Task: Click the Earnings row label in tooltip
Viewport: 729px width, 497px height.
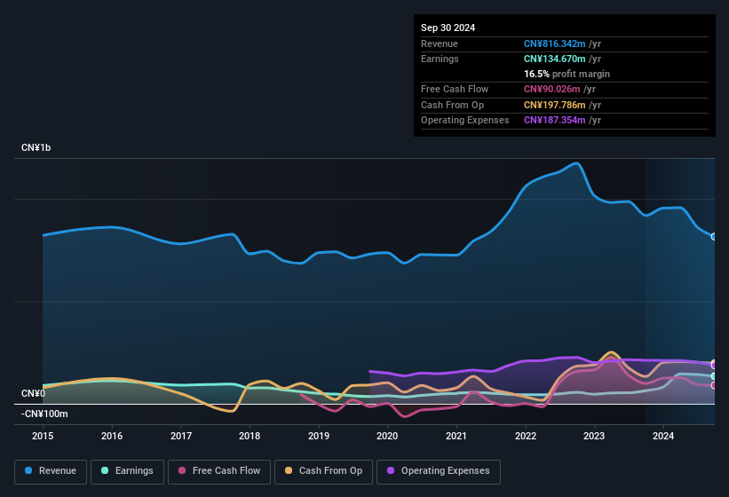Action: coord(440,59)
